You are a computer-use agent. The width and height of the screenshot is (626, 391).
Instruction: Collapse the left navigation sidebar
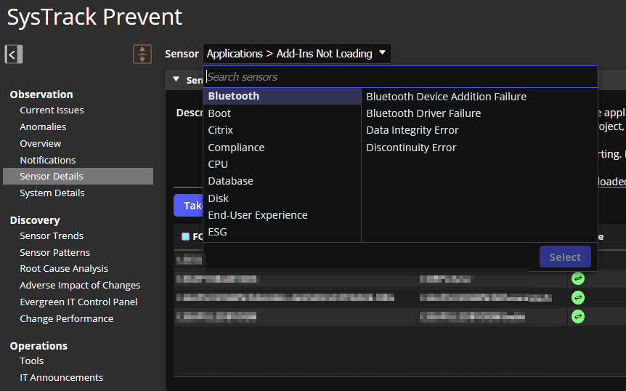(x=14, y=54)
